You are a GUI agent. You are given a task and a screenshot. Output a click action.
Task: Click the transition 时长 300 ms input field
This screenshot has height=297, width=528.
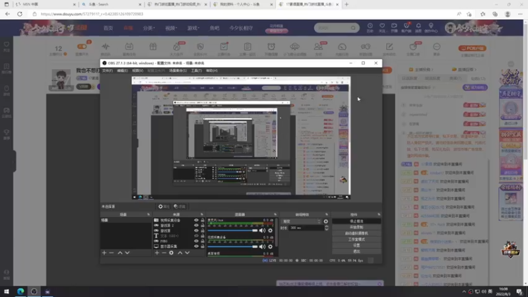point(306,228)
